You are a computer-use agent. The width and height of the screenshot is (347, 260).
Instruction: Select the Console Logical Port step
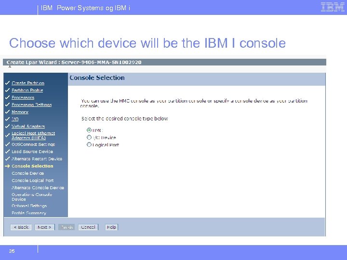[33, 181]
